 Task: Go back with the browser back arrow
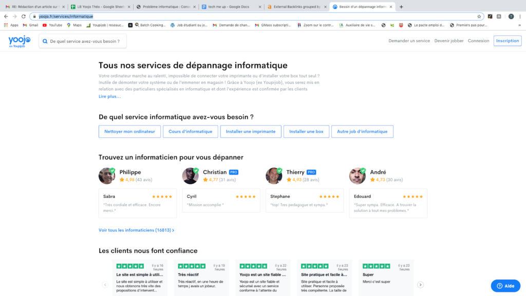pyautogui.click(x=6, y=16)
